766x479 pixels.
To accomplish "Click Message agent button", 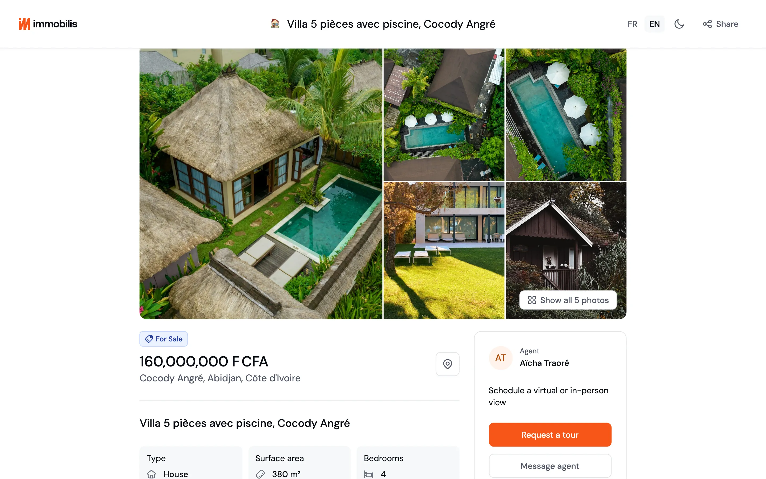I will click(x=550, y=466).
